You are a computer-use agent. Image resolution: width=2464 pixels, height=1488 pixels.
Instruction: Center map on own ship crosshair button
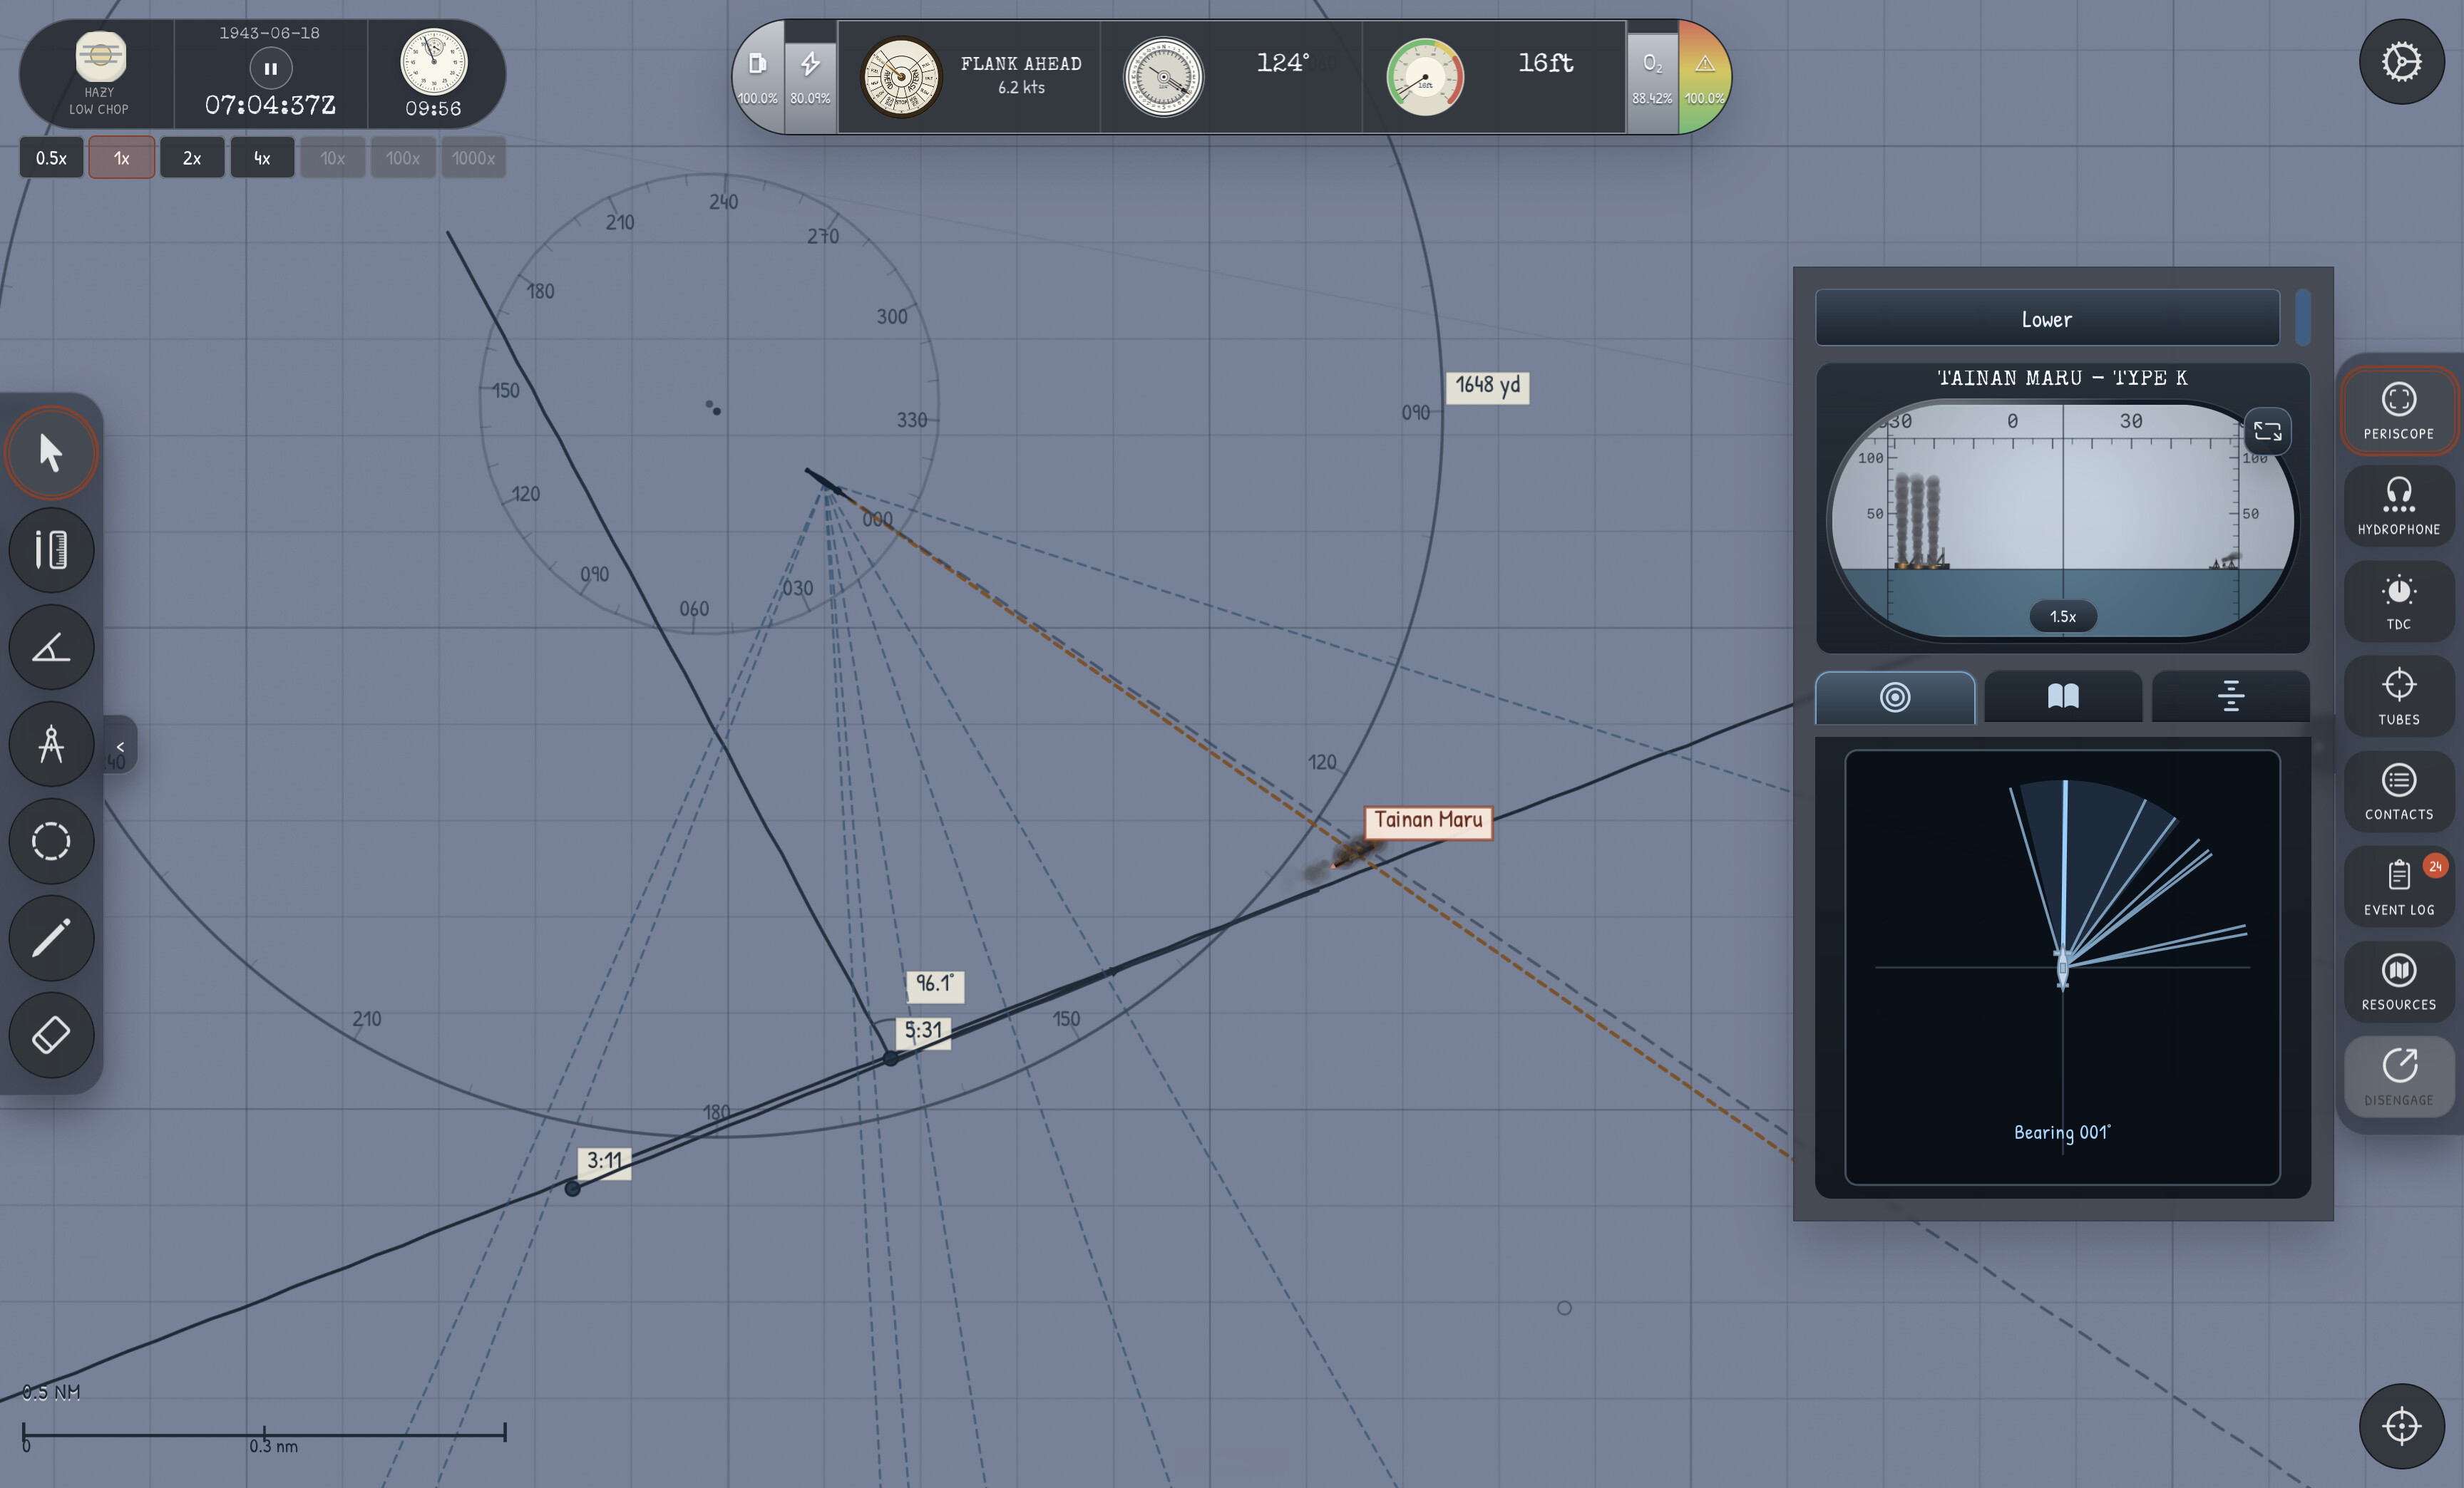(x=2401, y=1426)
